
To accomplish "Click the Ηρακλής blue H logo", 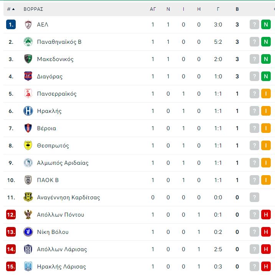I will (28, 111).
